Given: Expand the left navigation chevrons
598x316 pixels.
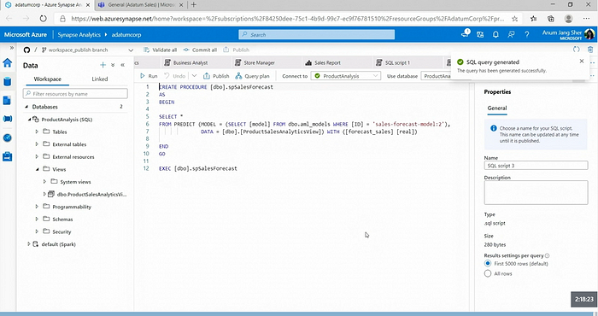Looking at the screenshot, I should coord(12,48).
